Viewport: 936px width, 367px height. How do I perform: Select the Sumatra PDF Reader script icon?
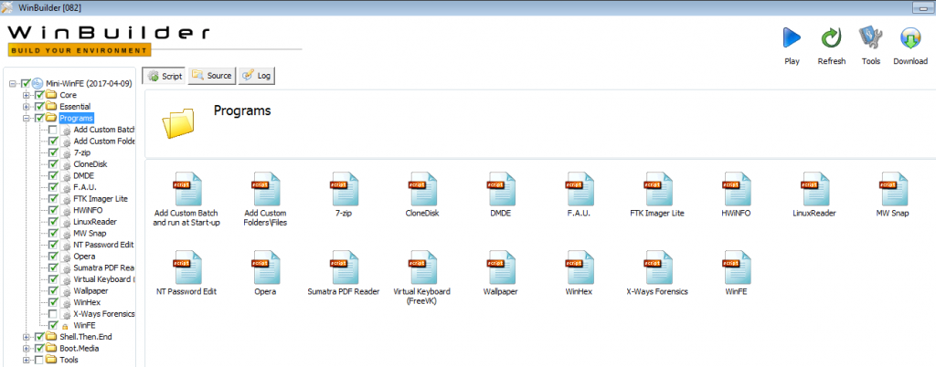pyautogui.click(x=344, y=267)
